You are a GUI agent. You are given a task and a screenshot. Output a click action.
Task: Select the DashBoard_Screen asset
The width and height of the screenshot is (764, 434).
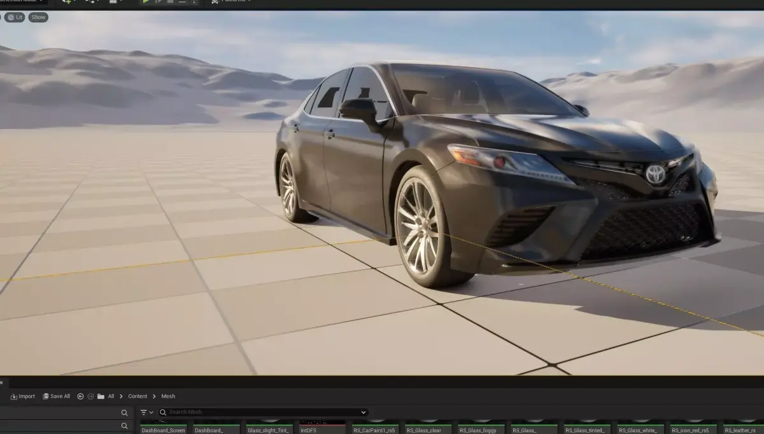coord(164,428)
